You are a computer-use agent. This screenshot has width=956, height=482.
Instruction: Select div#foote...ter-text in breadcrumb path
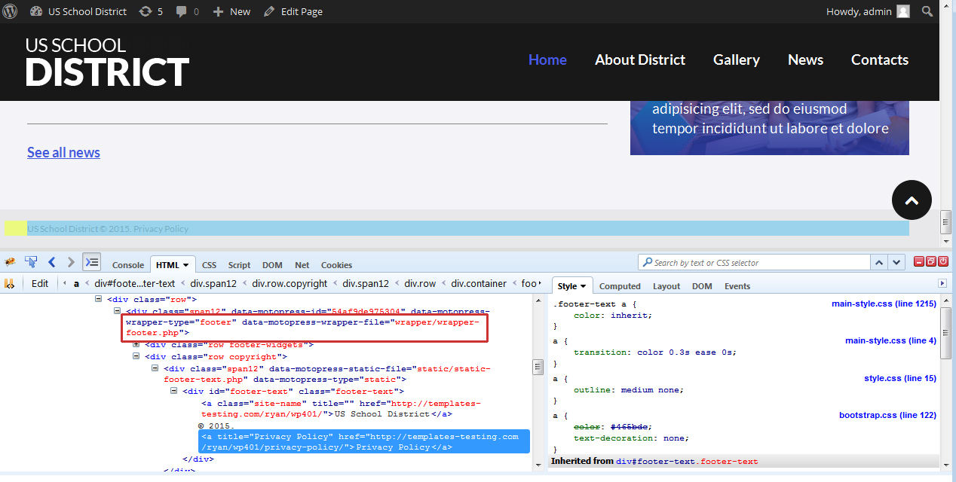point(135,284)
